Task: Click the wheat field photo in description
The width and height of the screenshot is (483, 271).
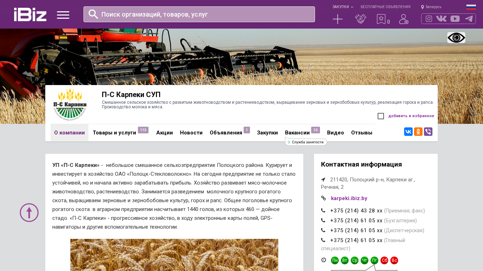Action: (x=174, y=255)
